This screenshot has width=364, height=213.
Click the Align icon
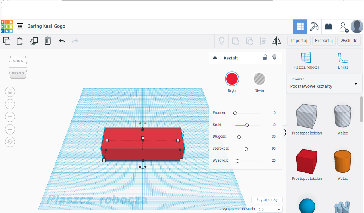263,41
